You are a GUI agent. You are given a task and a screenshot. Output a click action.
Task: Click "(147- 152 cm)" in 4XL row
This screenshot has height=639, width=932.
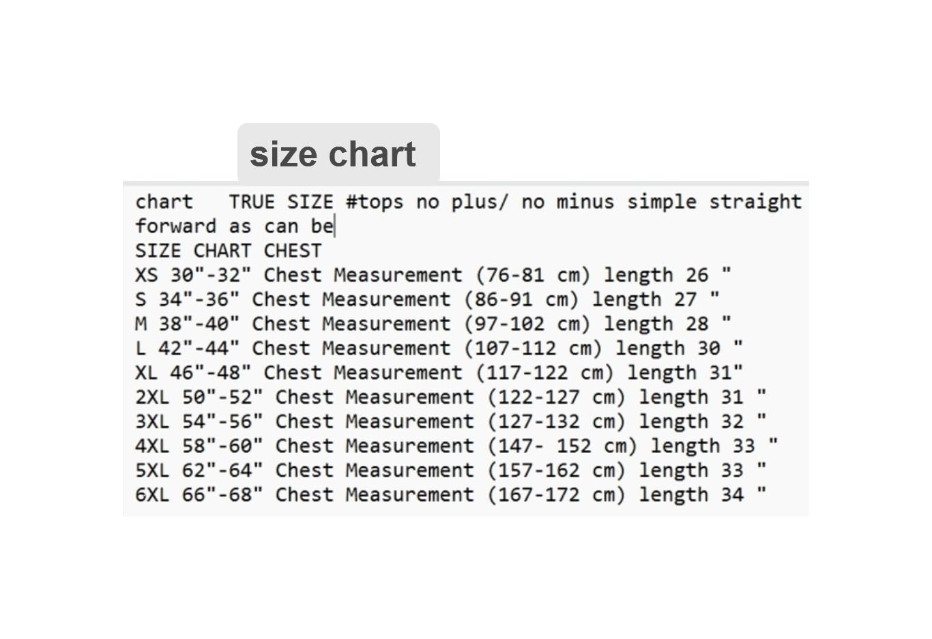coord(562,446)
